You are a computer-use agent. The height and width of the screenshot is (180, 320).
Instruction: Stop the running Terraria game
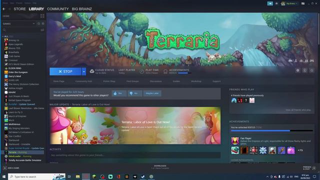[x=65, y=71]
